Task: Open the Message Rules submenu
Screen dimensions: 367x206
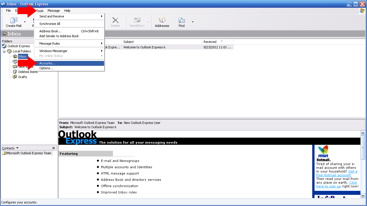Action: (69, 43)
